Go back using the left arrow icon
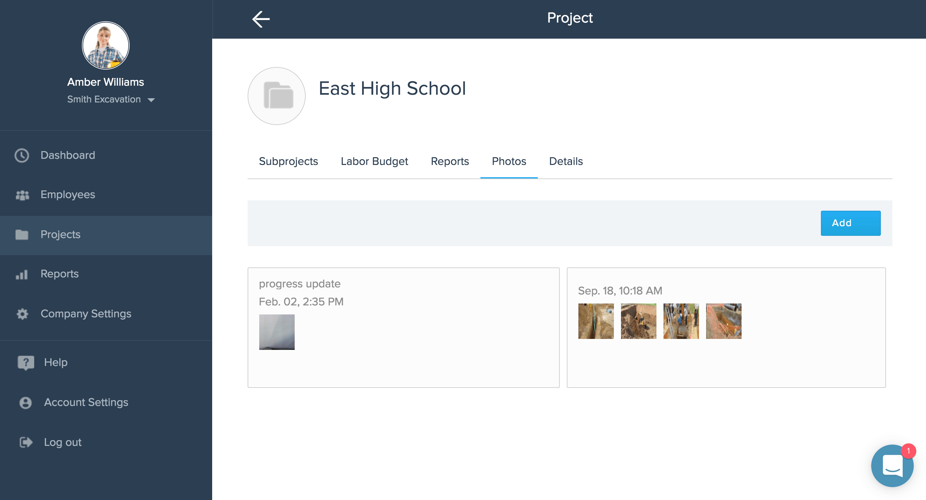This screenshot has height=500, width=926. (261, 19)
